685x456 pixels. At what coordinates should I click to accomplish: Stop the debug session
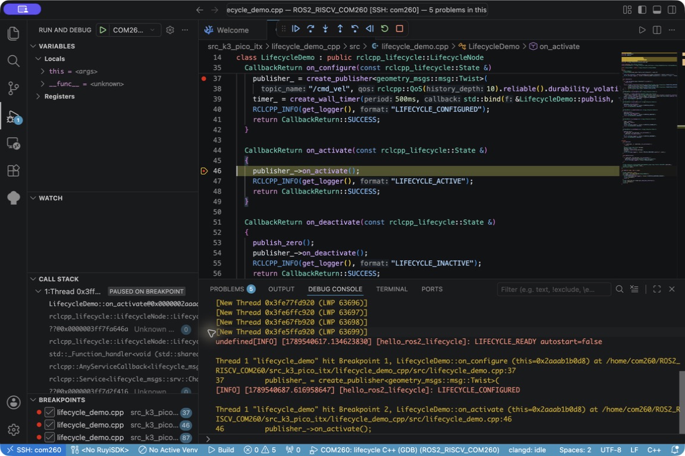point(400,29)
